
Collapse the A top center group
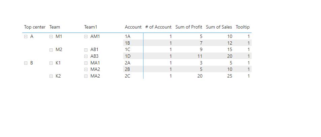[26, 37]
